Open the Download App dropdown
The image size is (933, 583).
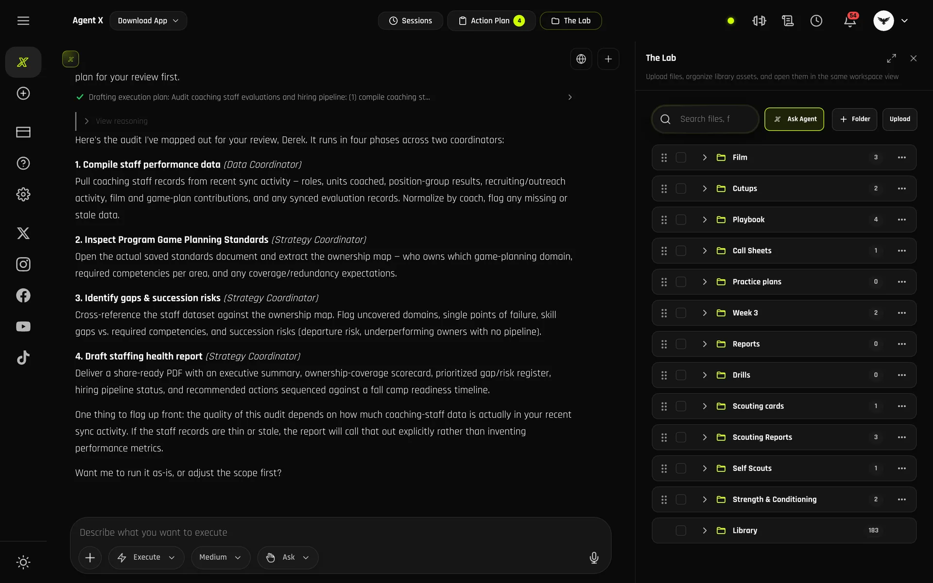pyautogui.click(x=148, y=21)
